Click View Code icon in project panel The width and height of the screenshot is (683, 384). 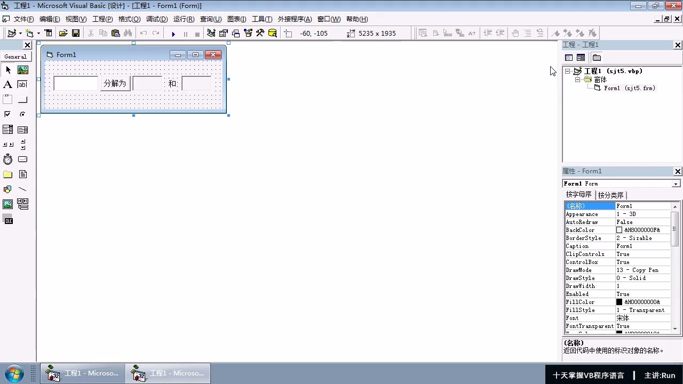[x=569, y=58]
